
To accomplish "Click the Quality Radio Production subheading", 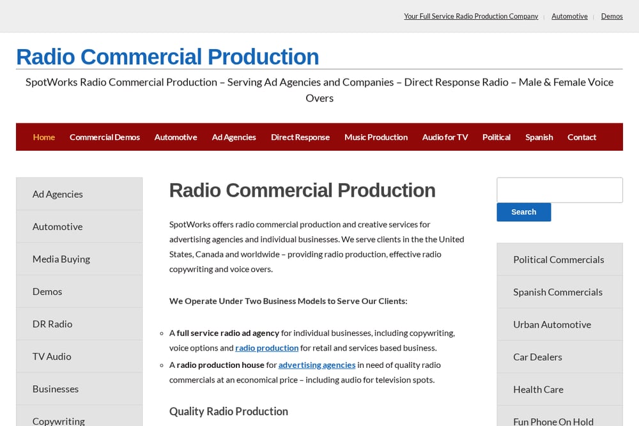I will point(229,411).
